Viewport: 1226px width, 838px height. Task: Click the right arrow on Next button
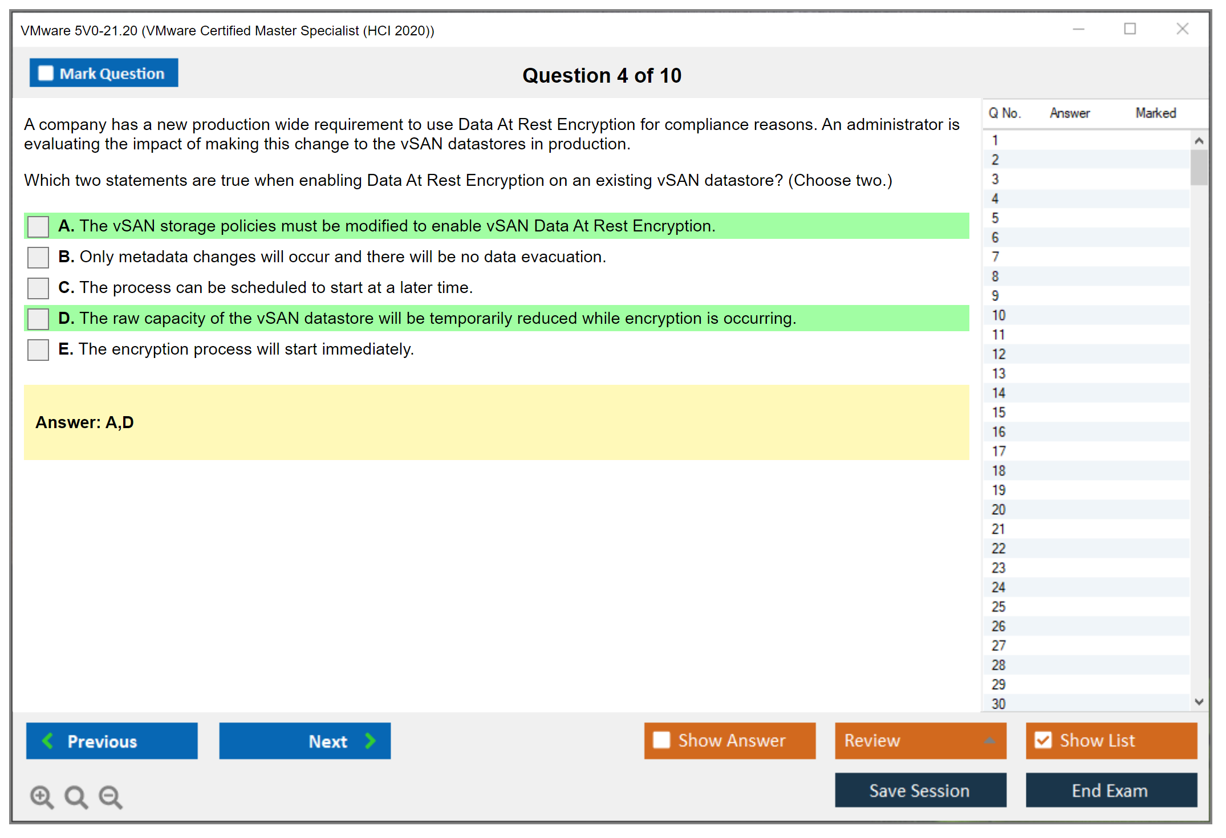(x=370, y=741)
